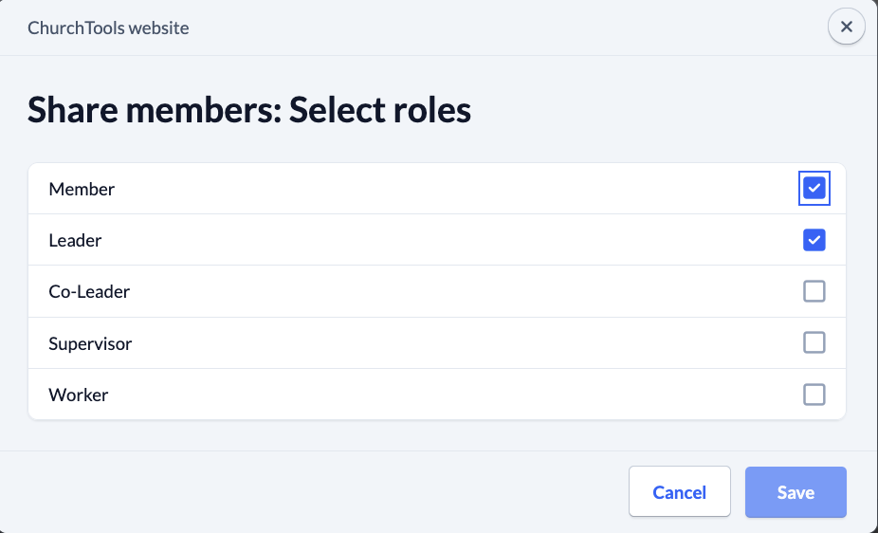Enable the Co-Leader role checkbox

tap(814, 291)
